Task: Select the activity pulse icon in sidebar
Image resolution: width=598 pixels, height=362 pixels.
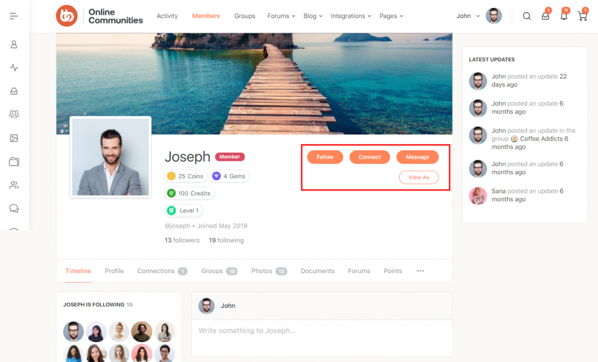Action: (15, 67)
